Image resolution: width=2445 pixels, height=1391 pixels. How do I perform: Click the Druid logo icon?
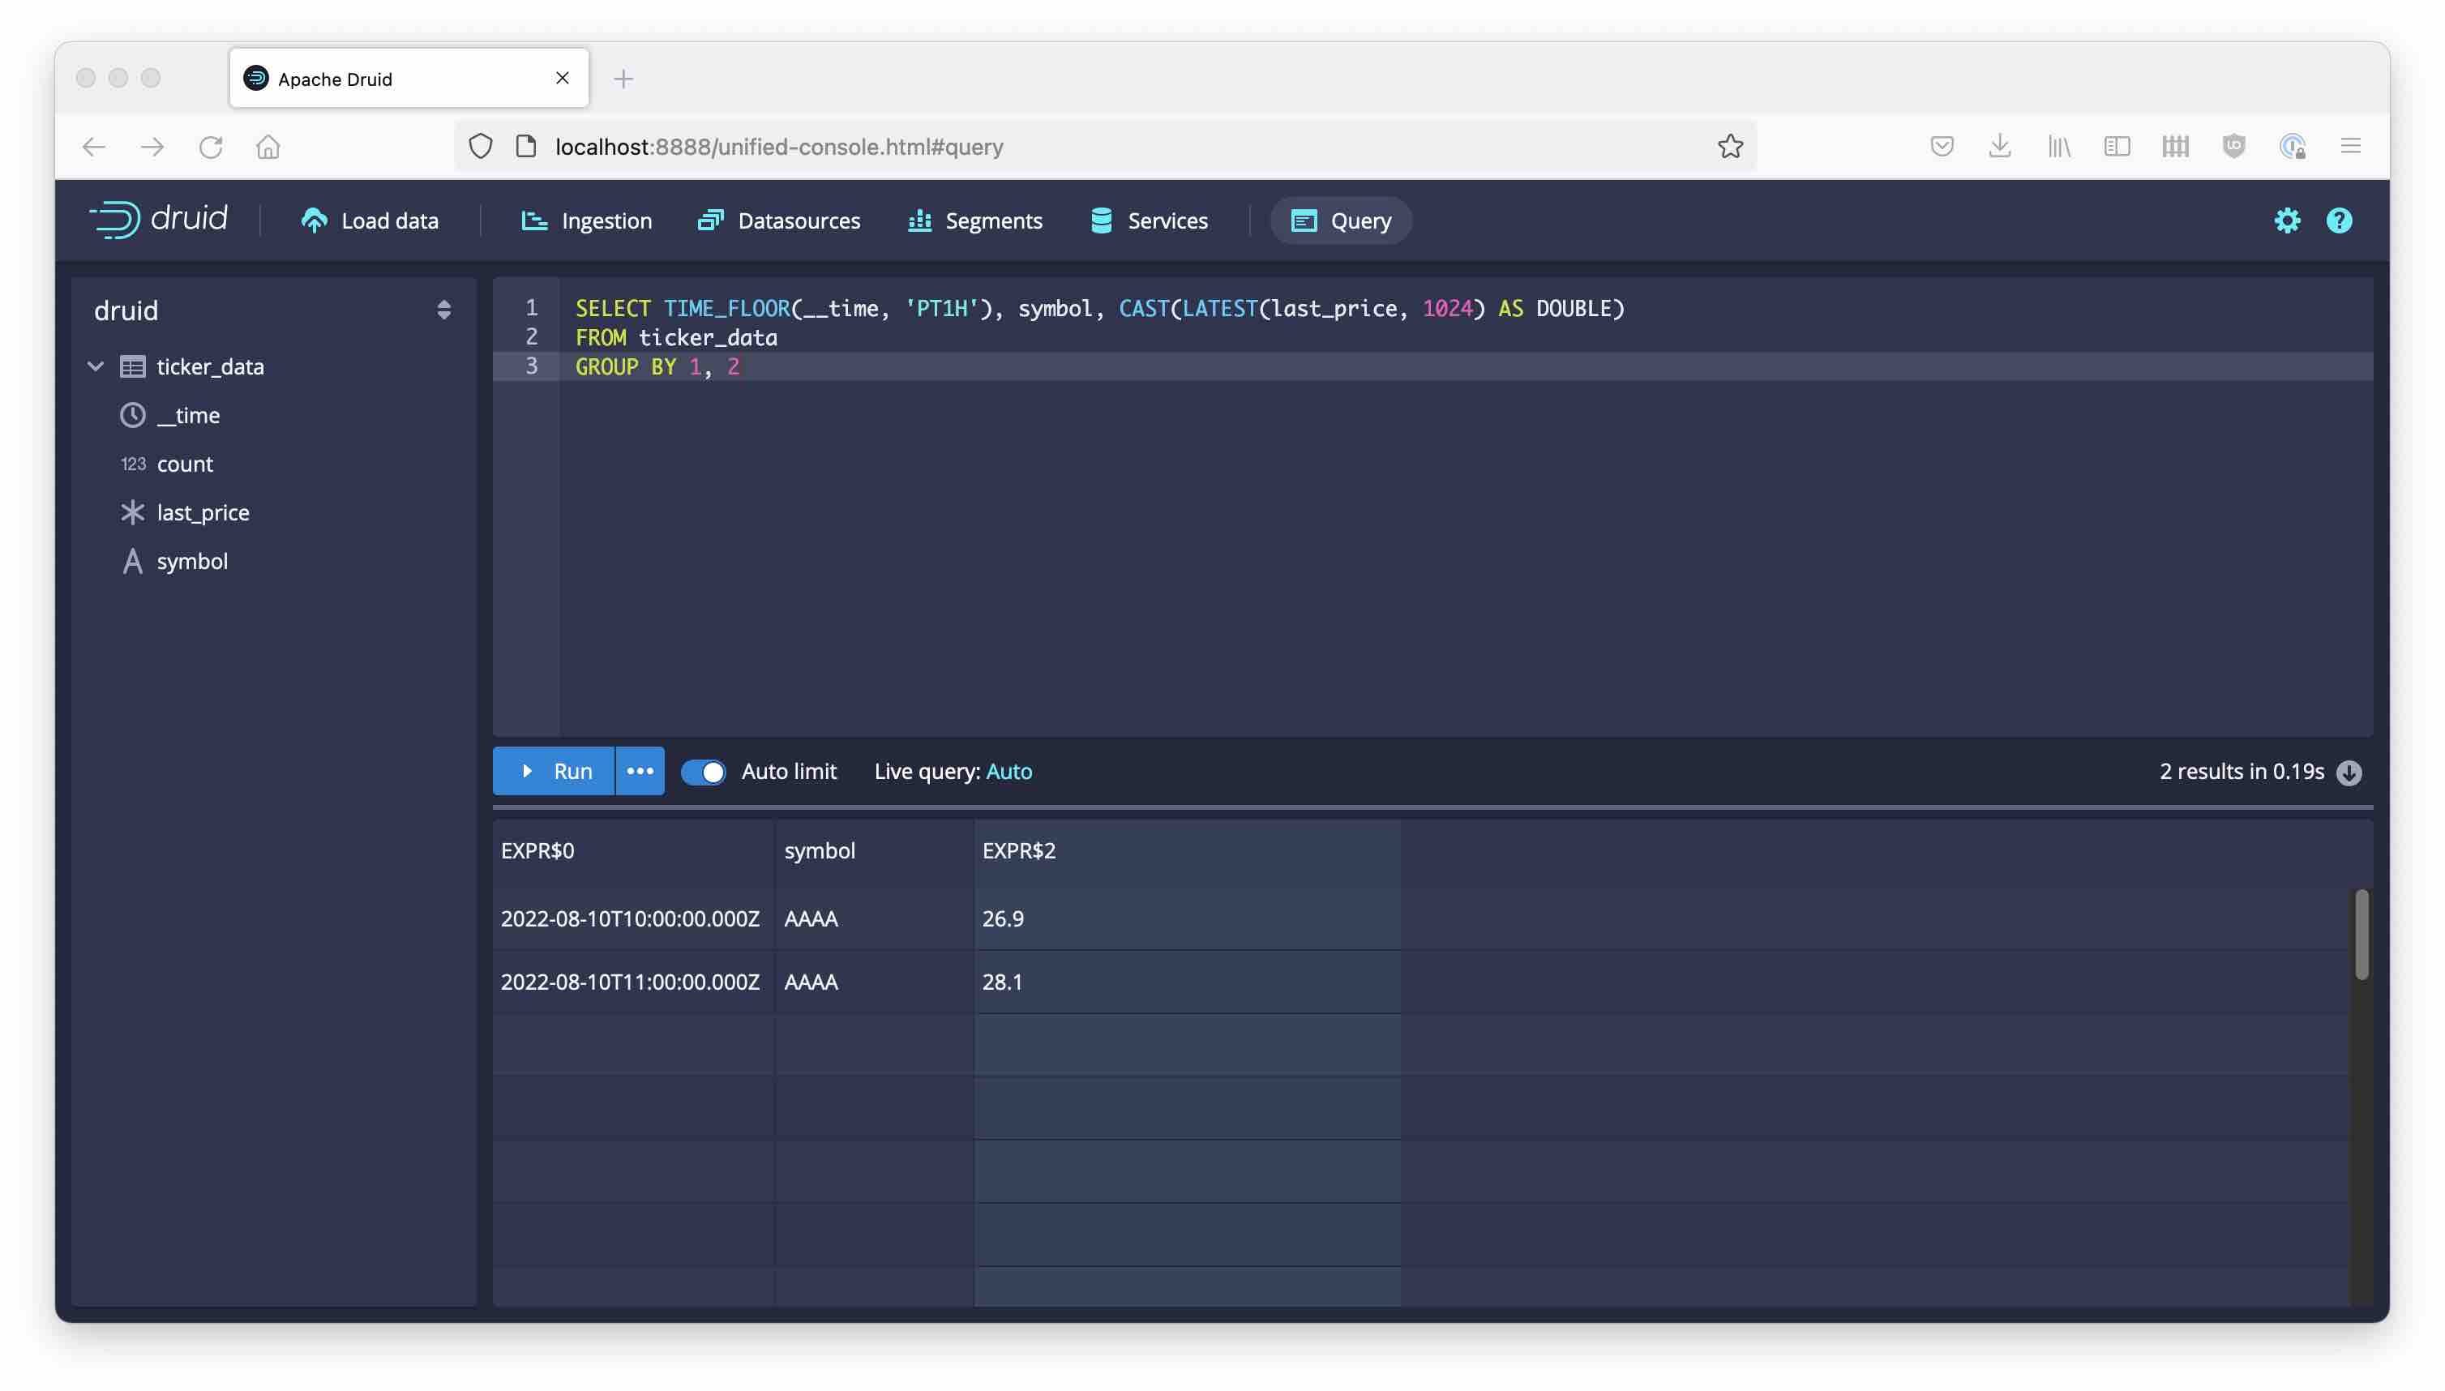(x=114, y=218)
